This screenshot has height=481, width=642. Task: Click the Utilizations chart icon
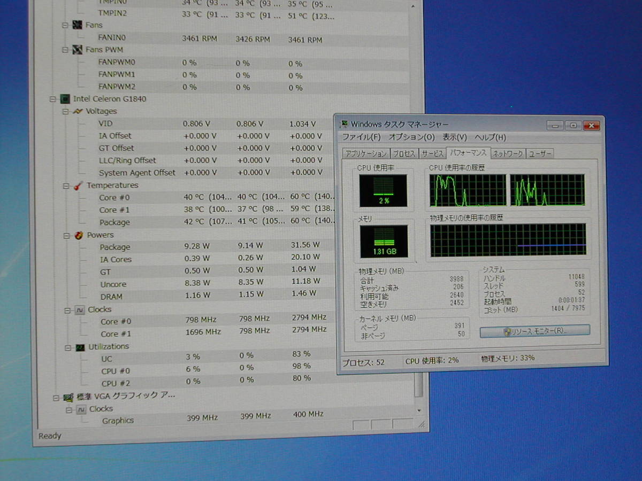click(x=80, y=347)
